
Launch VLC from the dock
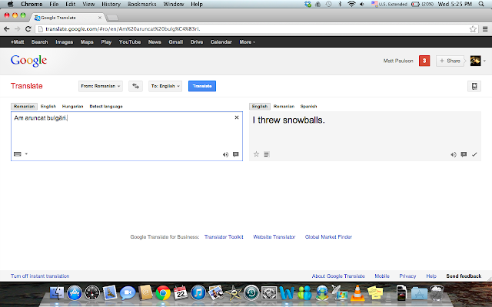pos(357,293)
